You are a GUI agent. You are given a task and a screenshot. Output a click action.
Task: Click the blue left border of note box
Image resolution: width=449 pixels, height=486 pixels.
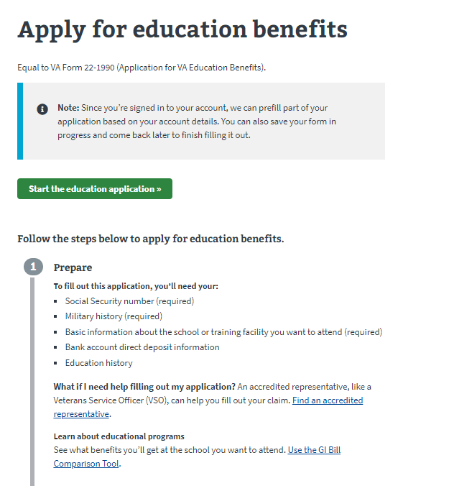20,121
